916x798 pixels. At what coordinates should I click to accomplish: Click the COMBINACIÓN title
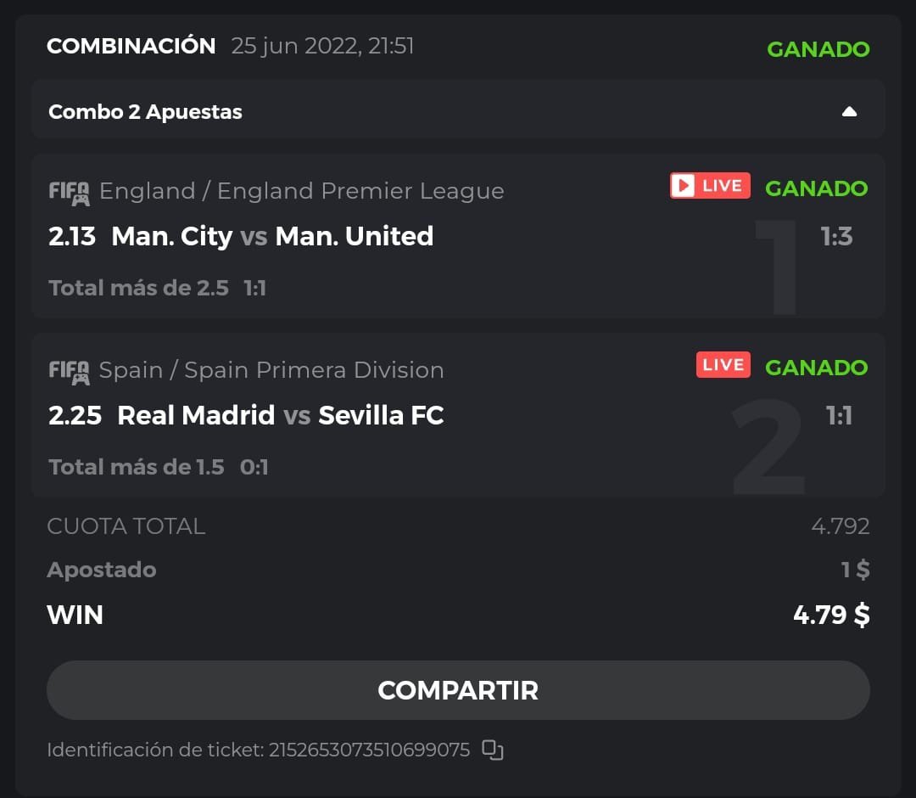tap(131, 46)
